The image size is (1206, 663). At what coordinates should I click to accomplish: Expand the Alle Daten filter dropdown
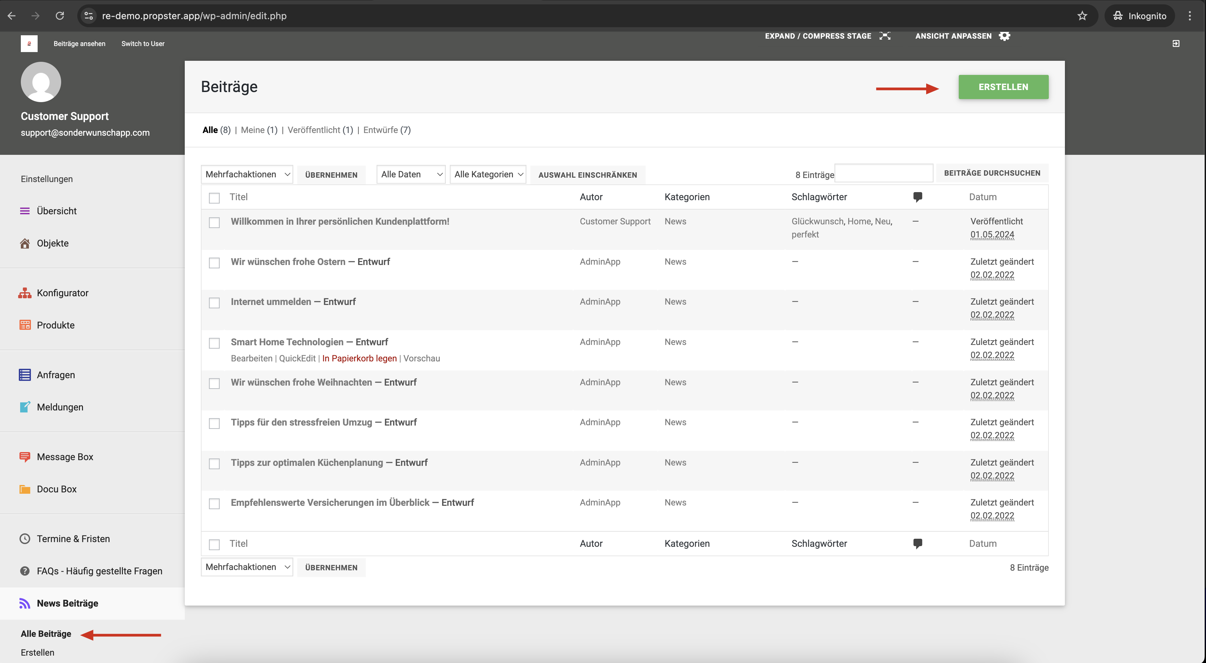[411, 175]
